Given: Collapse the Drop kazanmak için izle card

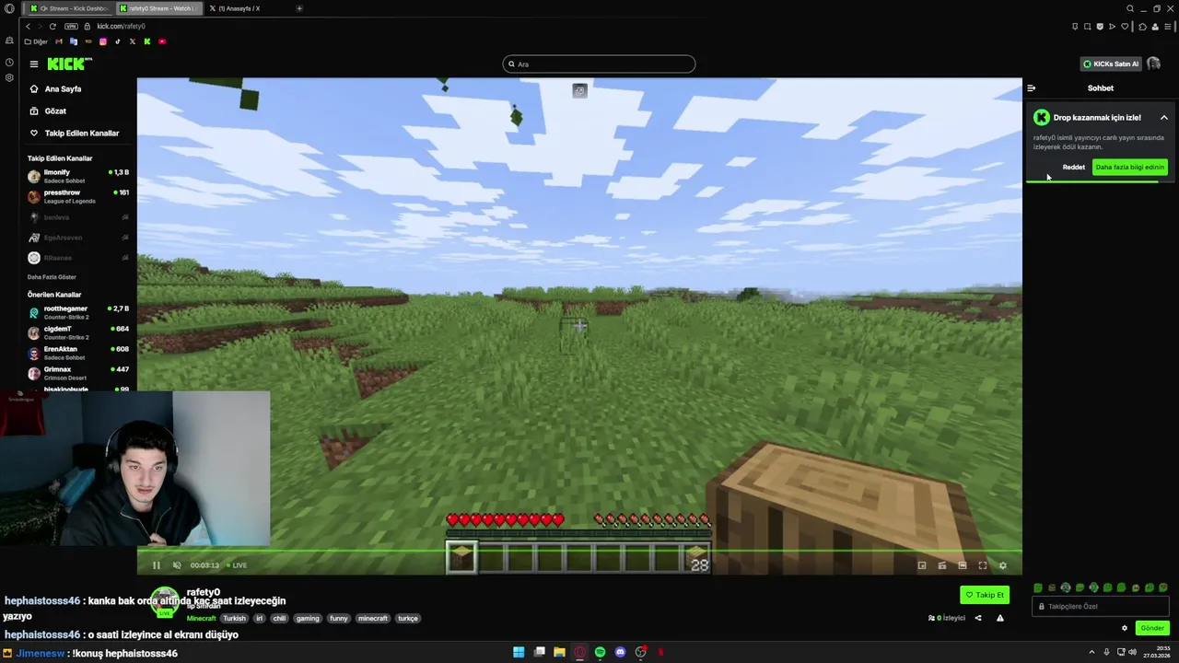Looking at the screenshot, I should pos(1164,118).
